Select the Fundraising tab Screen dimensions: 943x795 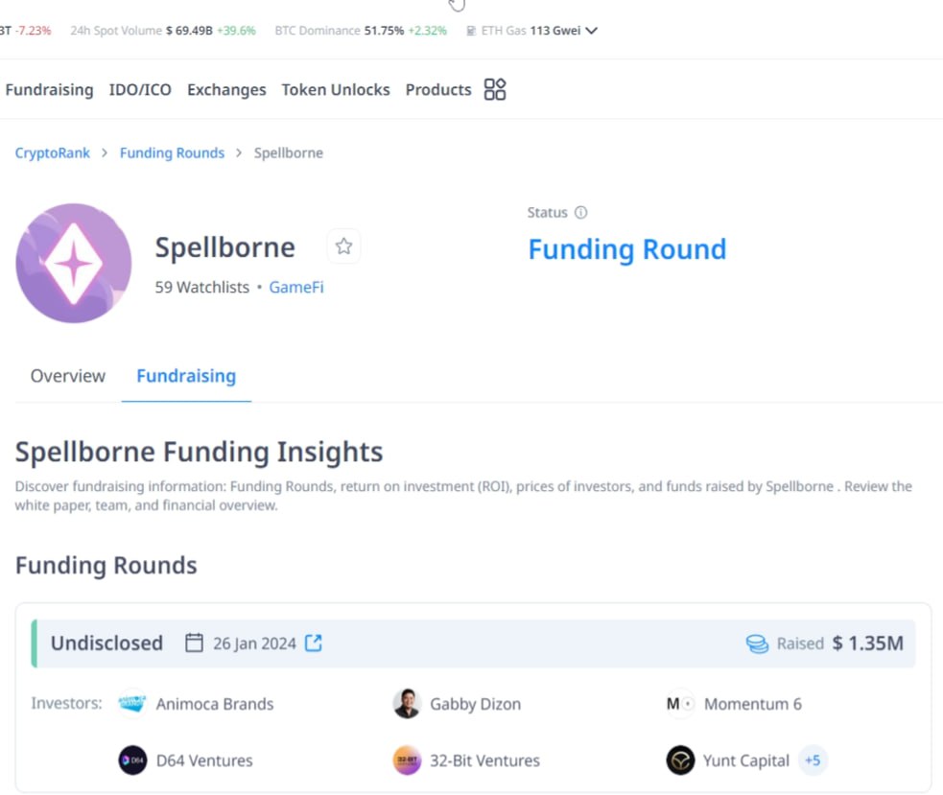[186, 376]
